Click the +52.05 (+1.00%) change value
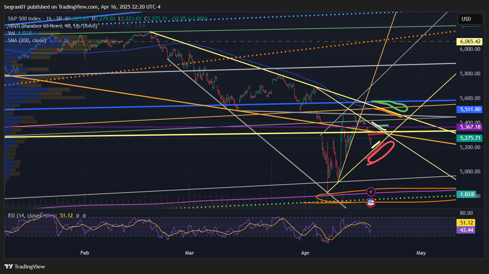Viewport: 489px width, 274px height. (189, 18)
